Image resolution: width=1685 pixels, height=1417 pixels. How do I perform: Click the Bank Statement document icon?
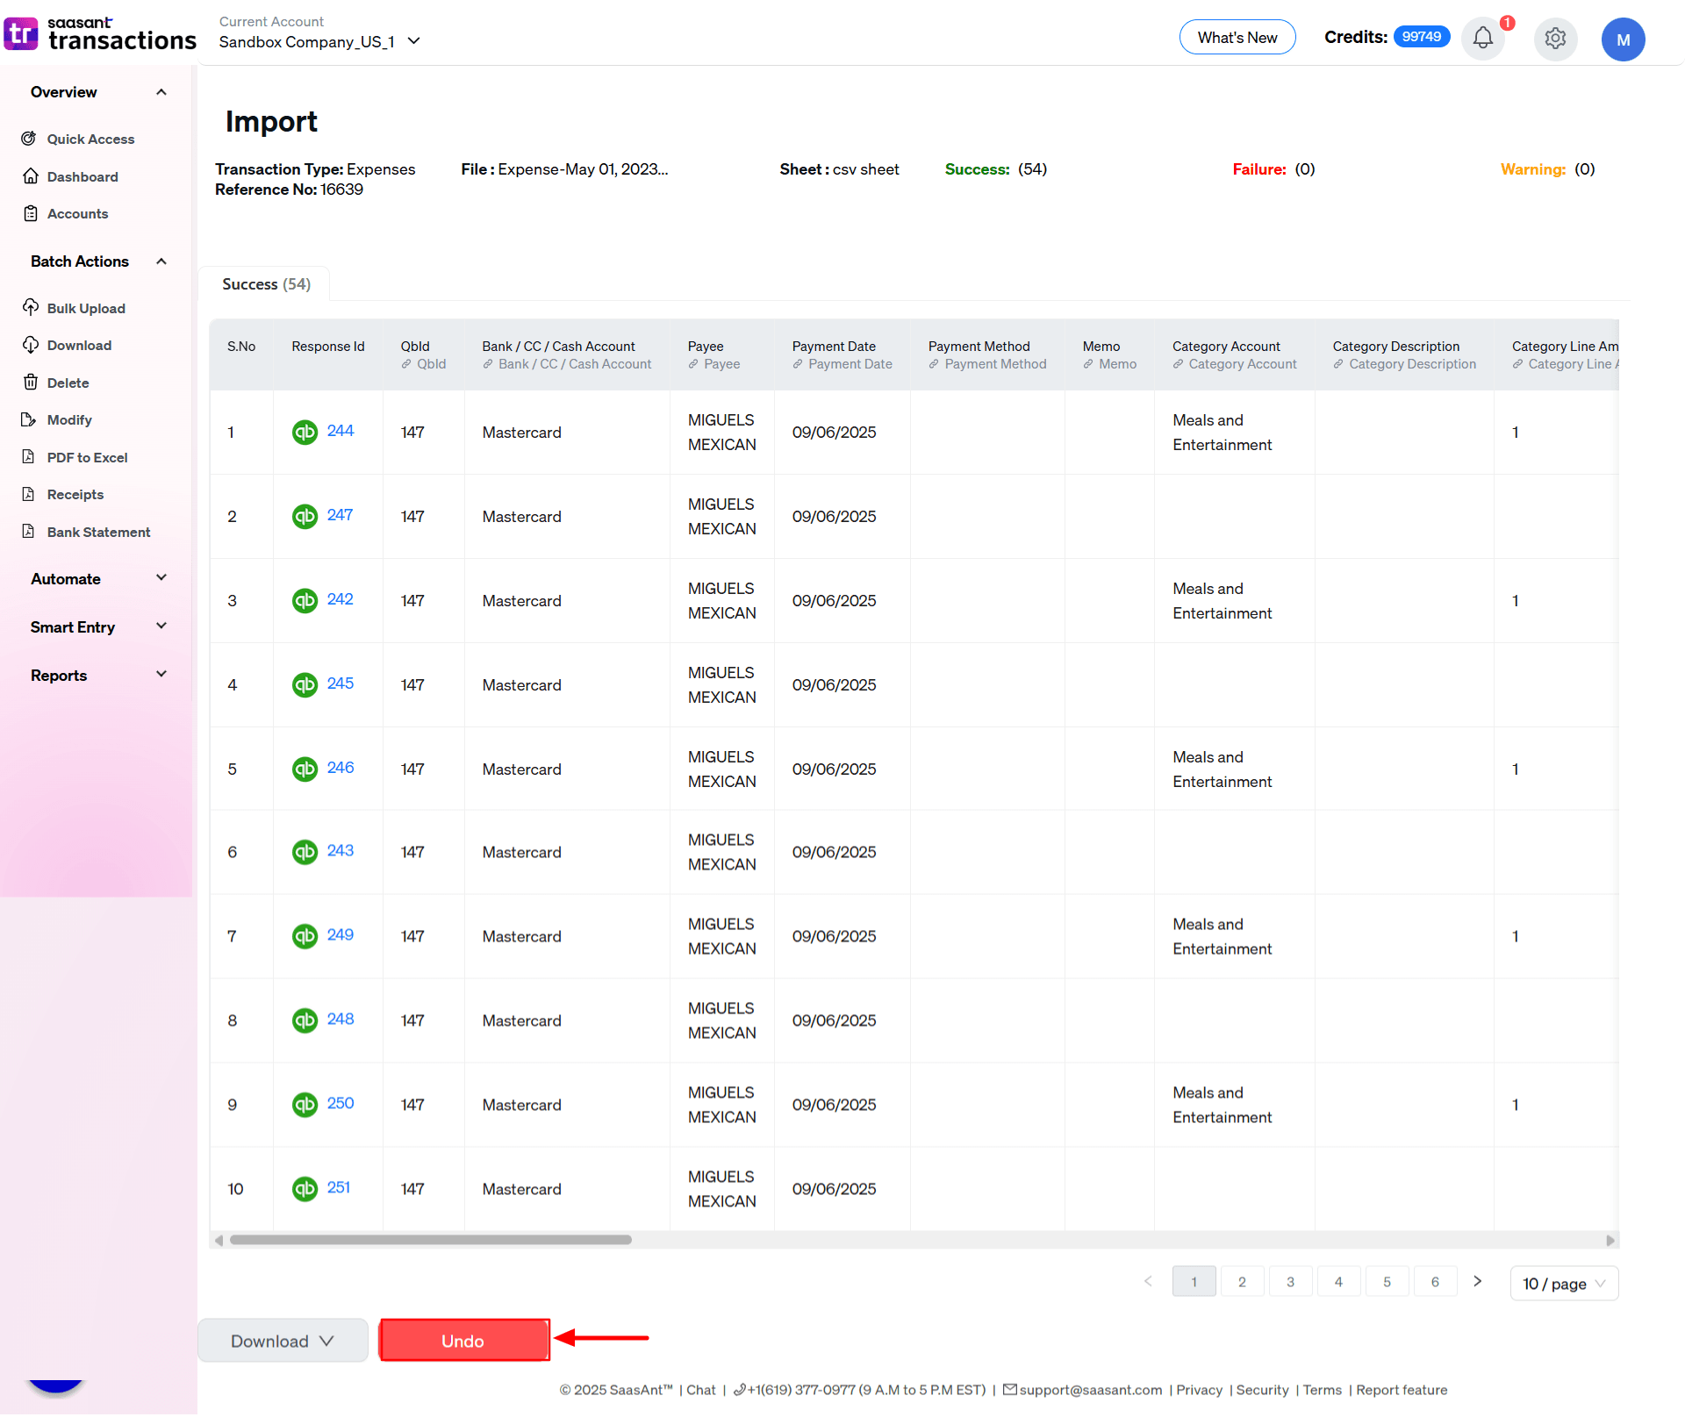tap(30, 532)
